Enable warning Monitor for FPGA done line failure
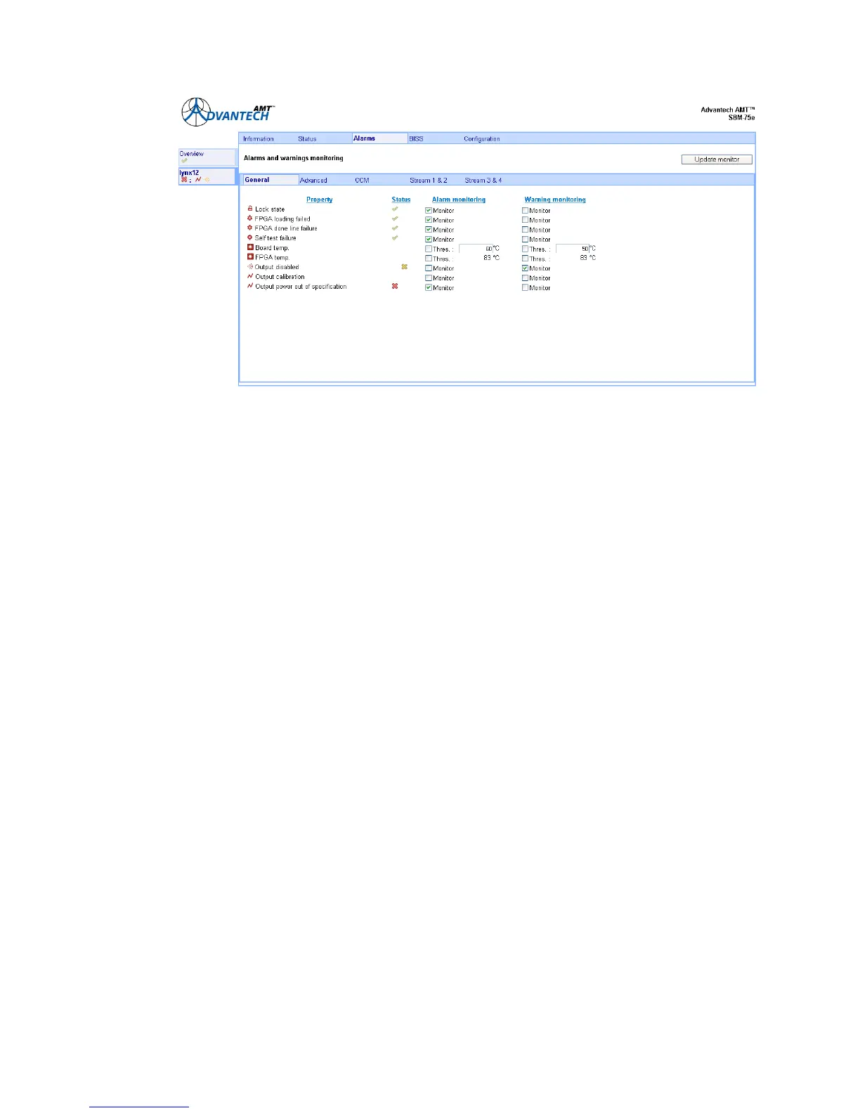The image size is (860, 1113). point(525,230)
